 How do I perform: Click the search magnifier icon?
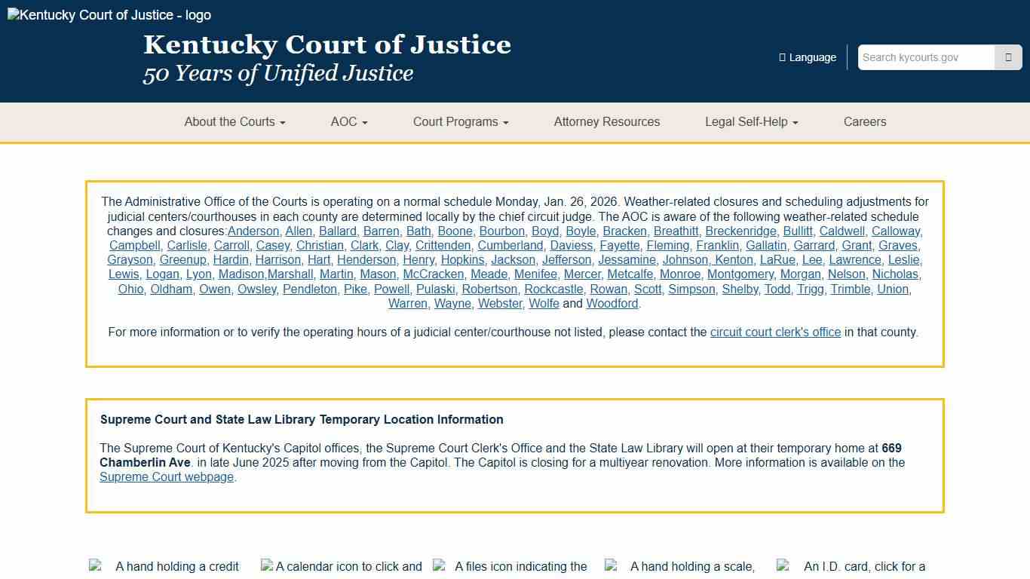(1008, 57)
